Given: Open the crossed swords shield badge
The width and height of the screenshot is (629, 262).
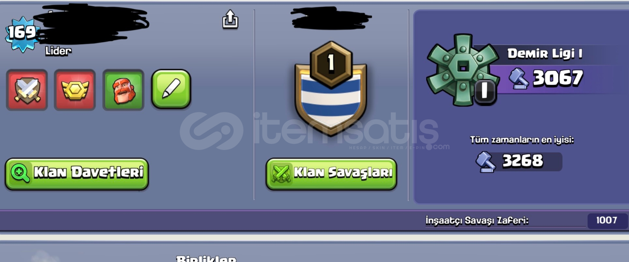Looking at the screenshot, I should pos(27,90).
